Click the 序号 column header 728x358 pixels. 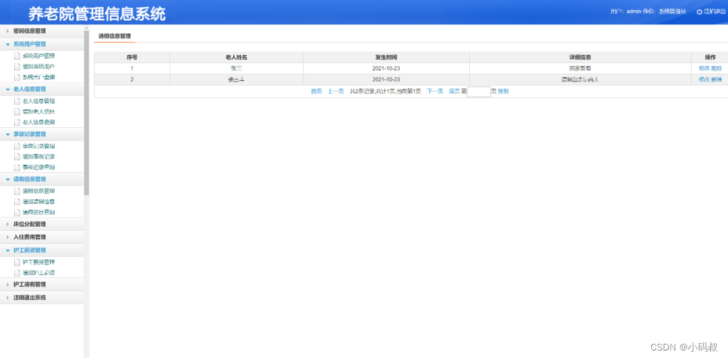[132, 57]
